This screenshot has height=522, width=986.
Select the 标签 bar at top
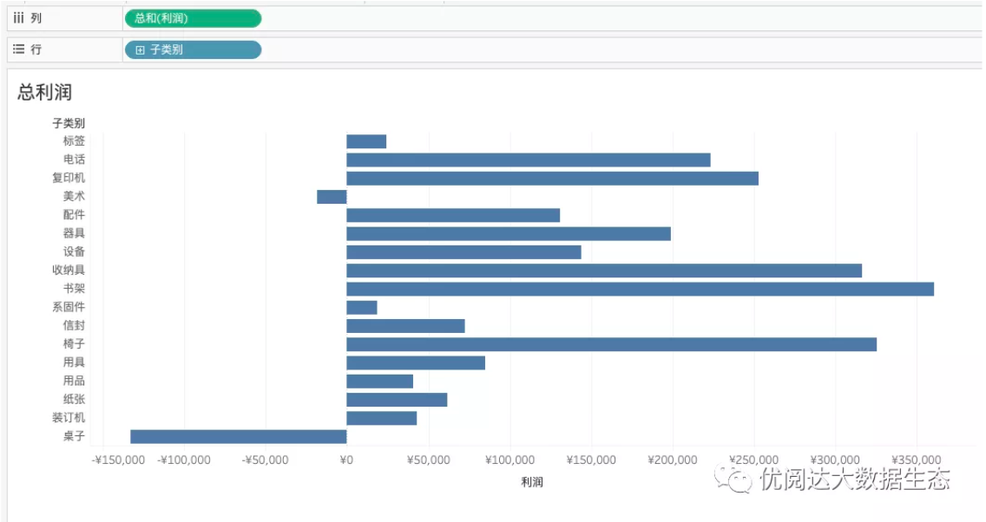click(365, 141)
